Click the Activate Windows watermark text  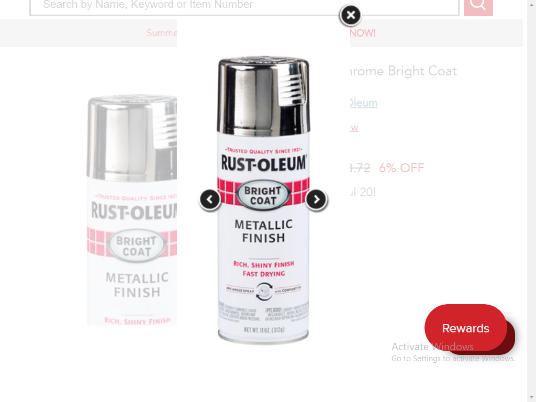coord(432,347)
